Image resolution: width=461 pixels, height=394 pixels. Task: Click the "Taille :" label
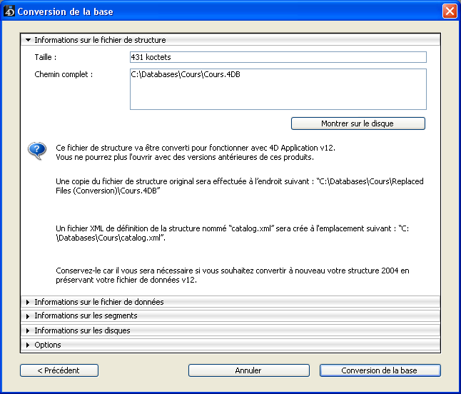click(46, 57)
